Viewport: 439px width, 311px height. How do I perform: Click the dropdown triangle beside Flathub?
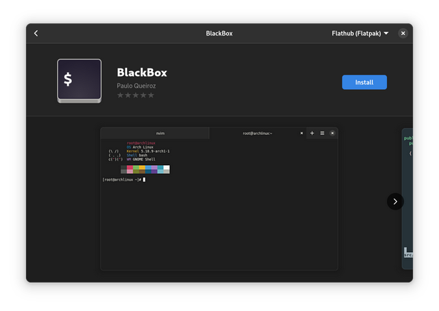tap(386, 34)
